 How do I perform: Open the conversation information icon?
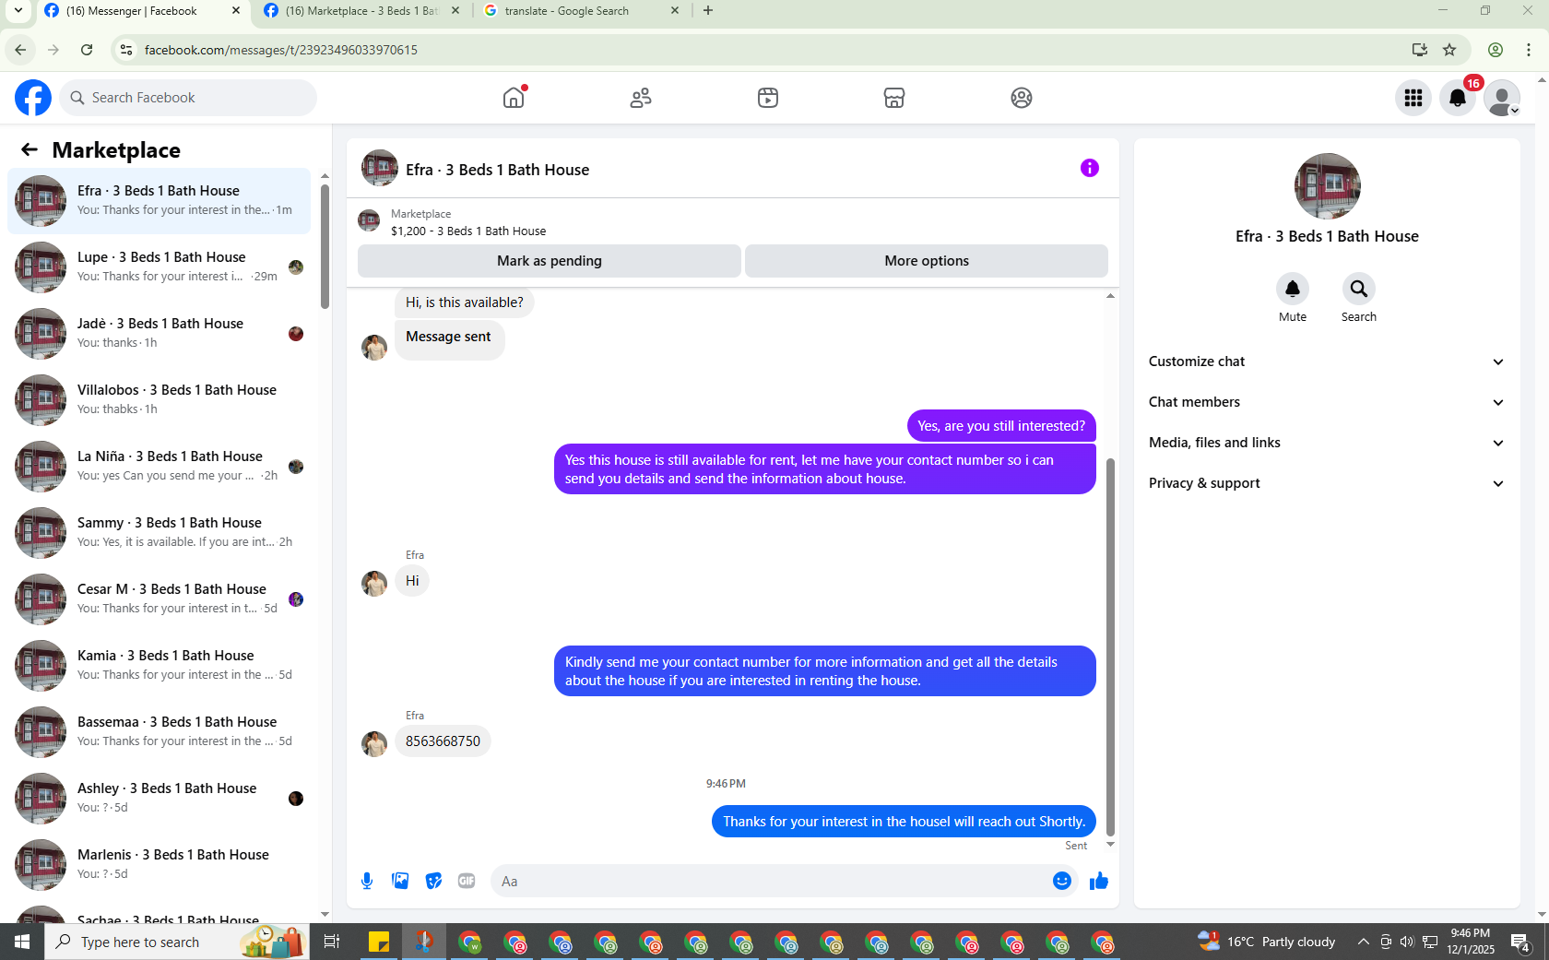point(1090,168)
